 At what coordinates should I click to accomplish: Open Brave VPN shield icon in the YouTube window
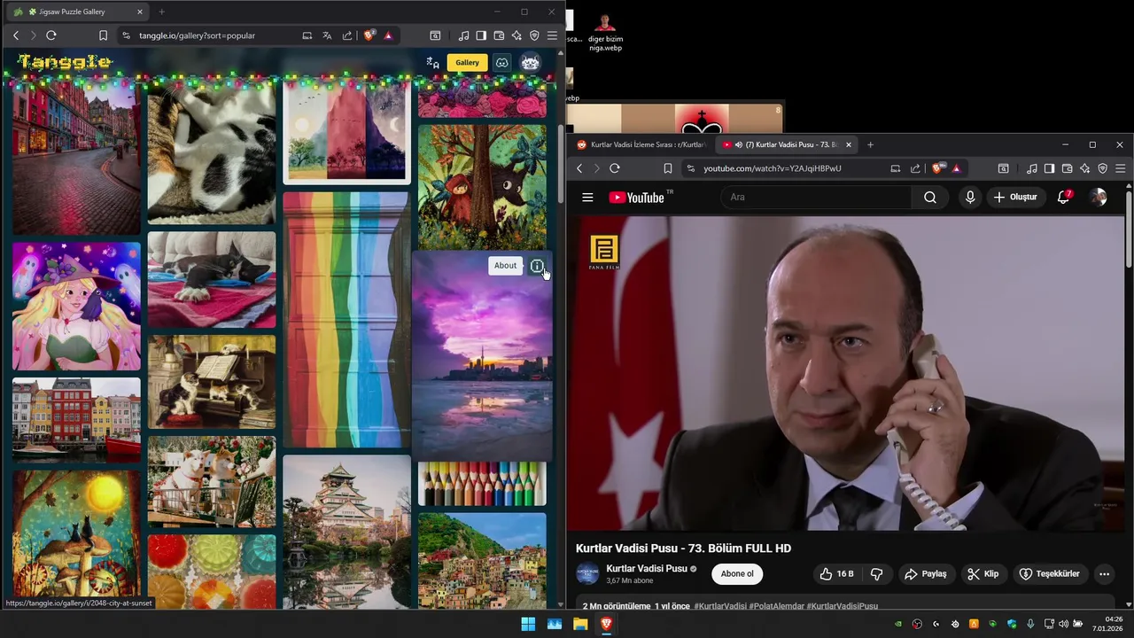point(1102,168)
